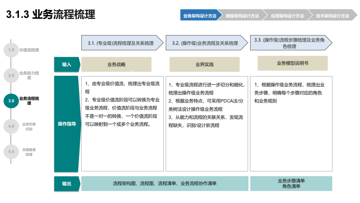Select the 业界实践 input box
The height and width of the screenshot is (203, 360).
[204, 64]
